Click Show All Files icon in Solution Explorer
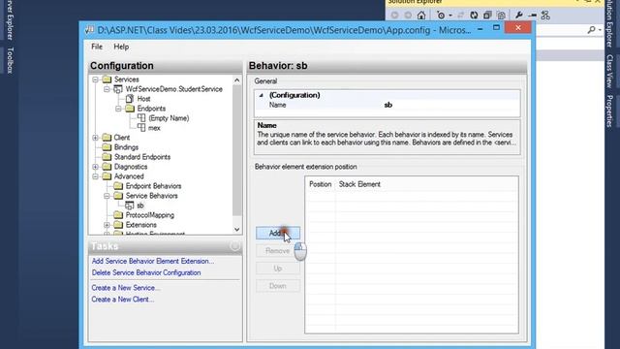The image size is (620, 349). 501,16
